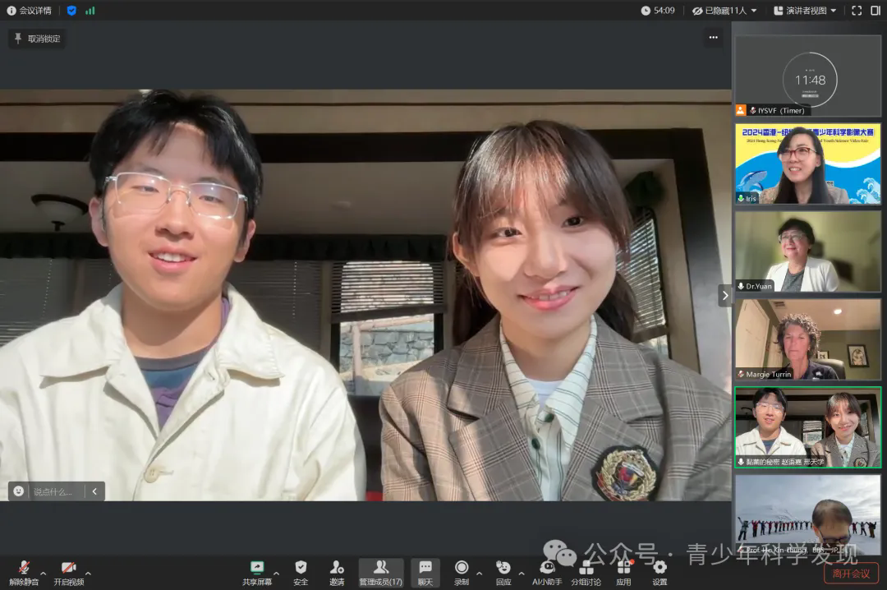Turn on camera (开启视频)
This screenshot has height=590, width=887.
click(x=68, y=573)
